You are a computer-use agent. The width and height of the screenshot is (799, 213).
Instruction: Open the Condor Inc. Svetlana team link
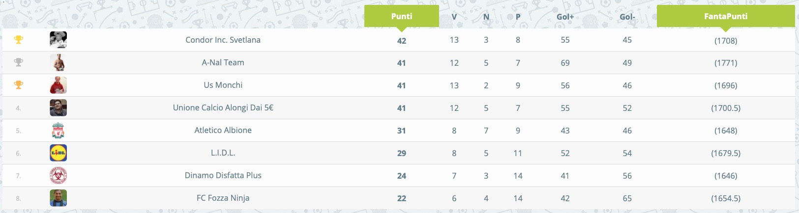pos(223,40)
